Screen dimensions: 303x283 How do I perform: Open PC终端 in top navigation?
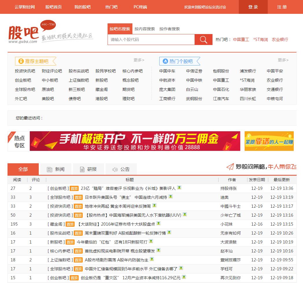tap(140, 7)
